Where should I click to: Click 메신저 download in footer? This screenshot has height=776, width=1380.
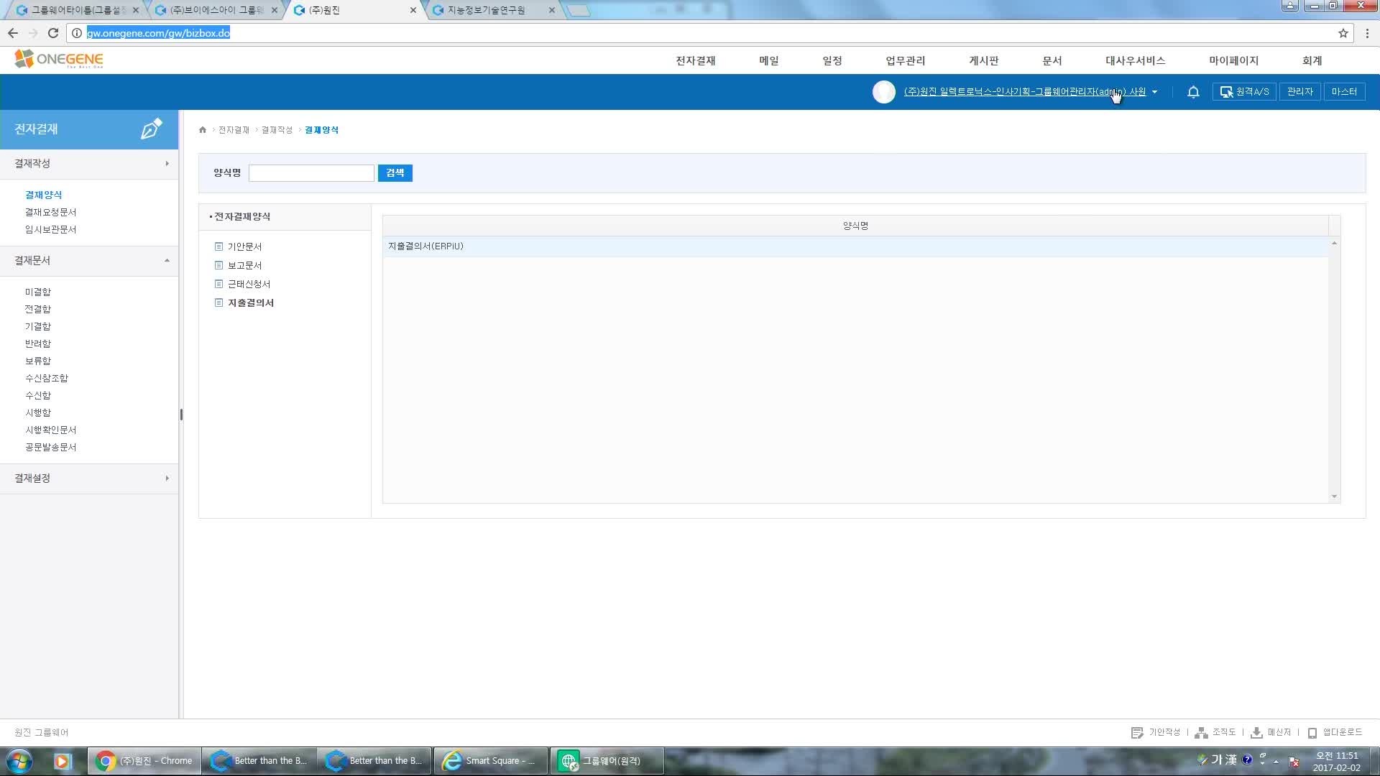[x=1271, y=732]
